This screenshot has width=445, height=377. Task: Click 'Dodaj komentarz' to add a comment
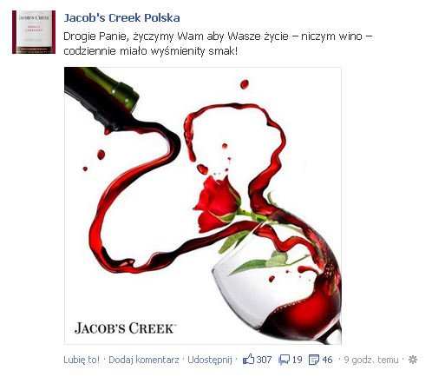(144, 360)
